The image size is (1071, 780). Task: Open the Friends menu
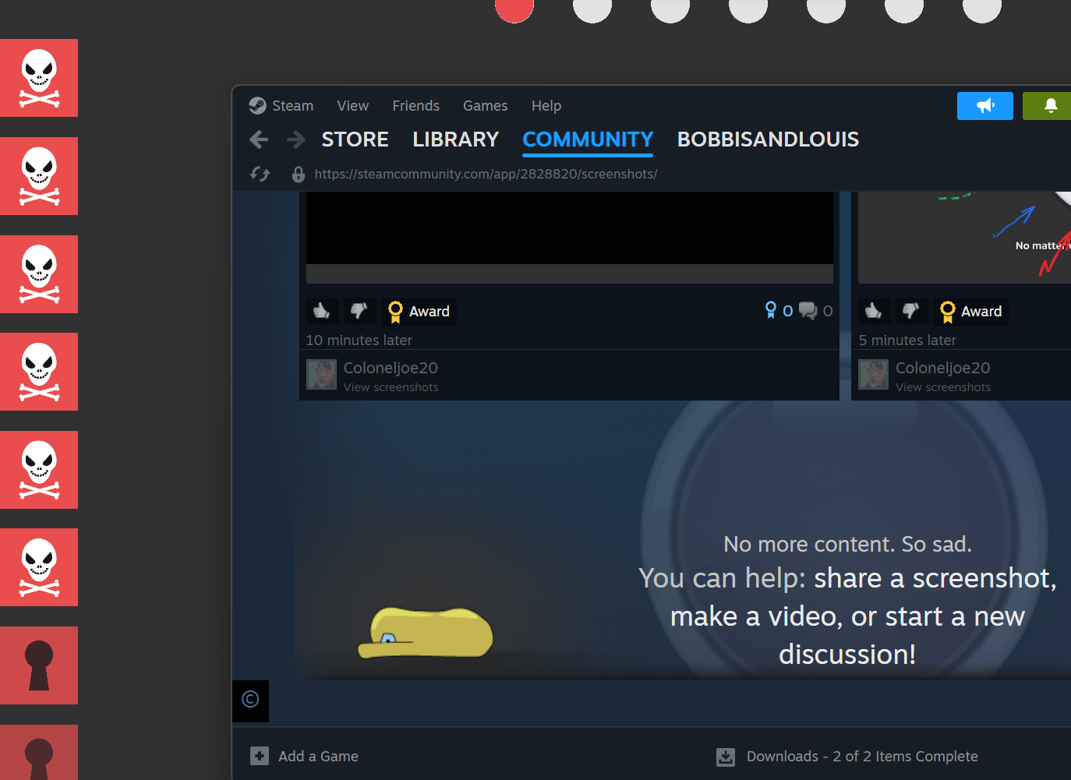(x=415, y=106)
